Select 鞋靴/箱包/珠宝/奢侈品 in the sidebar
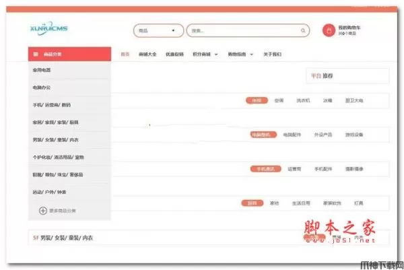 (x=58, y=174)
